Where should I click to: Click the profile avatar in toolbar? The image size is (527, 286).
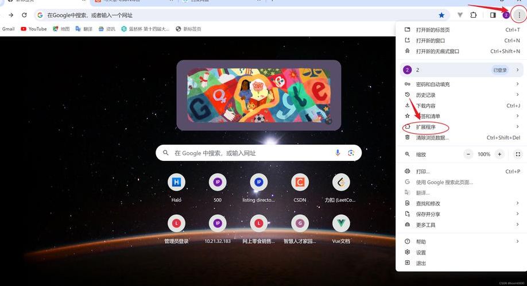tap(506, 15)
